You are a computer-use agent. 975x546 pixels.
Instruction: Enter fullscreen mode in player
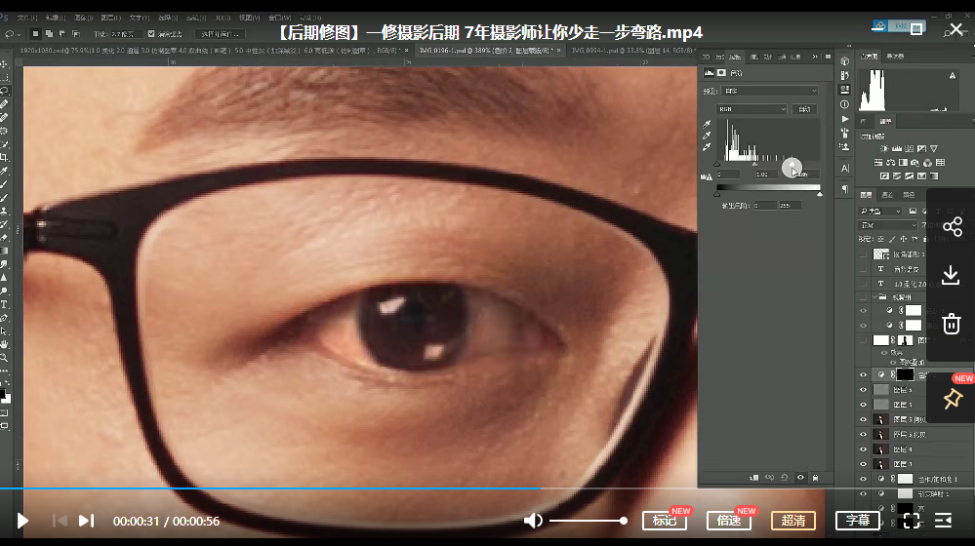click(x=912, y=521)
